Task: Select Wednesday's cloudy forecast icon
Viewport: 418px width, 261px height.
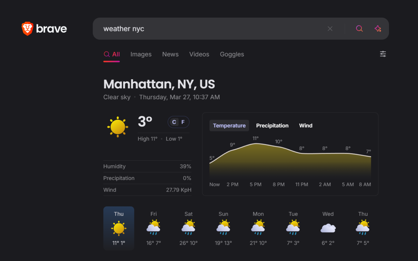Action: coord(328,228)
